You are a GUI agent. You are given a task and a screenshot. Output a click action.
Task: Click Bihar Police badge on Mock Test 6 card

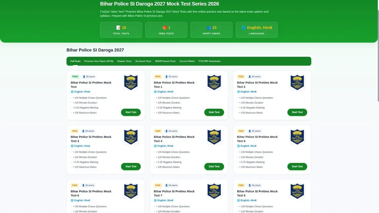pos(131,191)
